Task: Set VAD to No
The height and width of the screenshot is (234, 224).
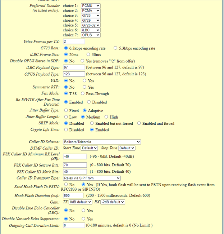Action: (66, 81)
